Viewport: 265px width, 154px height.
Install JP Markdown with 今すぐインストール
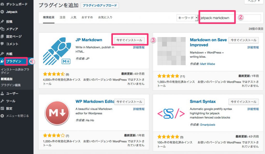[x=129, y=40]
